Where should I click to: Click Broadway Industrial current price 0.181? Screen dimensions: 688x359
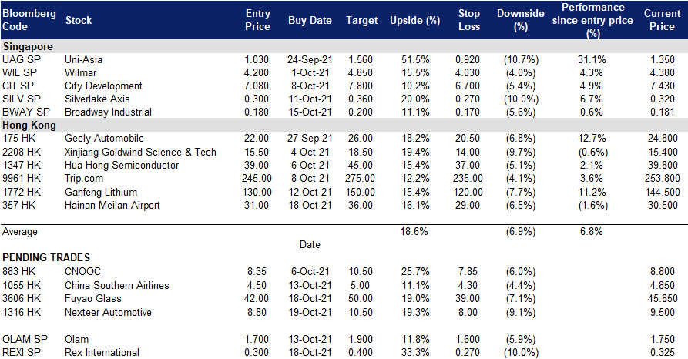(662, 112)
